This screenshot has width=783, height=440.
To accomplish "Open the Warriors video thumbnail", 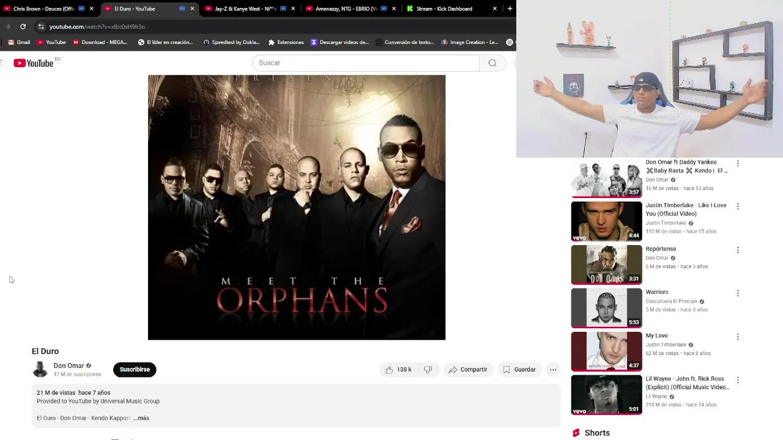I will pyautogui.click(x=606, y=308).
